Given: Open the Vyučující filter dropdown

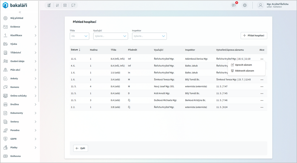Looking at the screenshot, I should 111,36.
